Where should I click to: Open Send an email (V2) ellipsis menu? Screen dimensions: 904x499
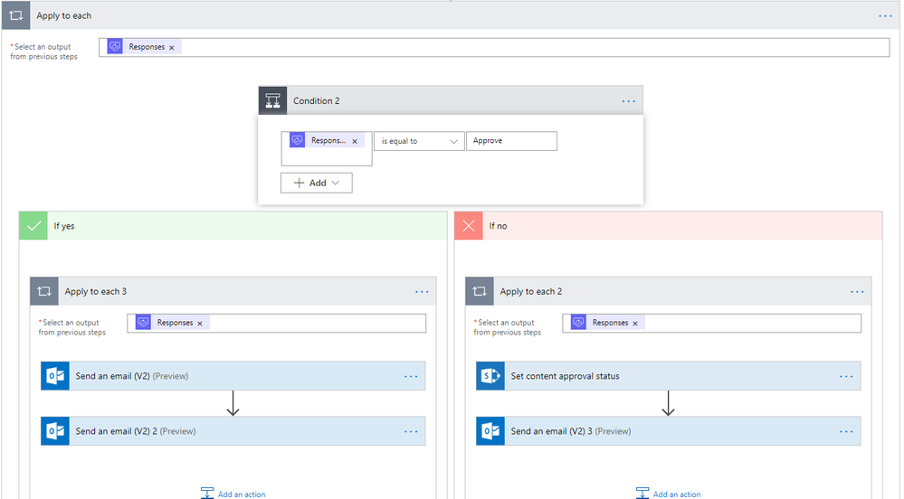click(x=411, y=377)
